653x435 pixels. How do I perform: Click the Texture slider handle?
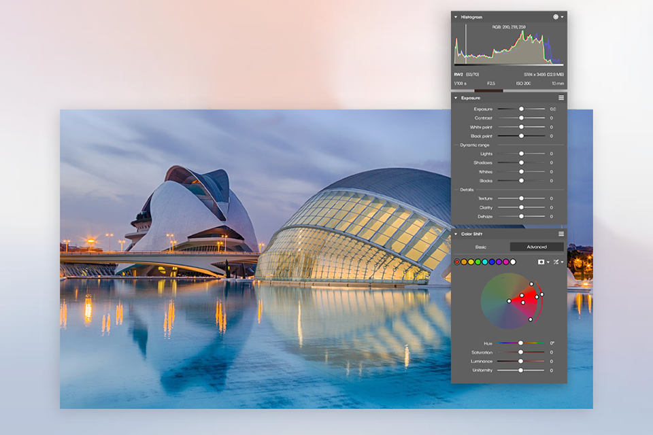(522, 198)
